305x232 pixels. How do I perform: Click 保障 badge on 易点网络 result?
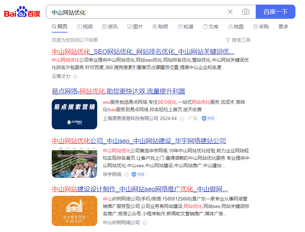tap(209, 118)
